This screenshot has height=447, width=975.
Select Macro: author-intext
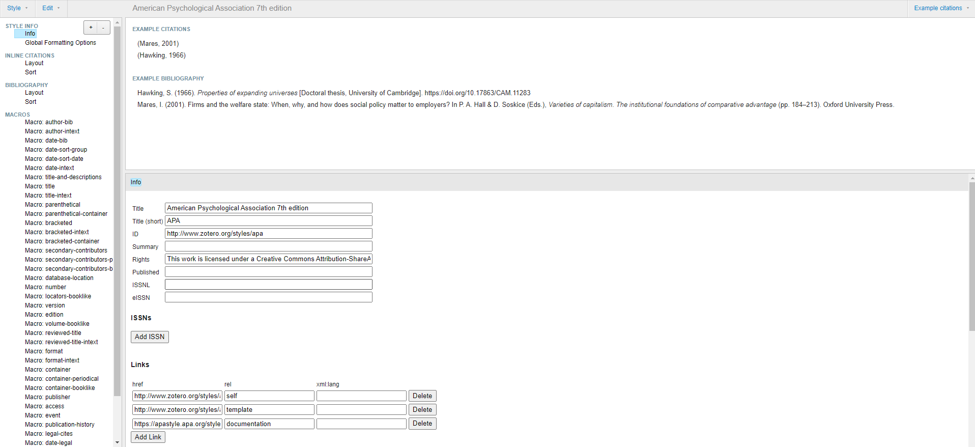52,131
